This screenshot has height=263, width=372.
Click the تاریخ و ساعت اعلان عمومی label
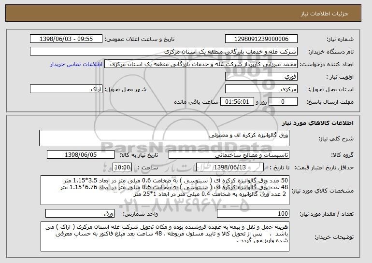tap(140, 39)
